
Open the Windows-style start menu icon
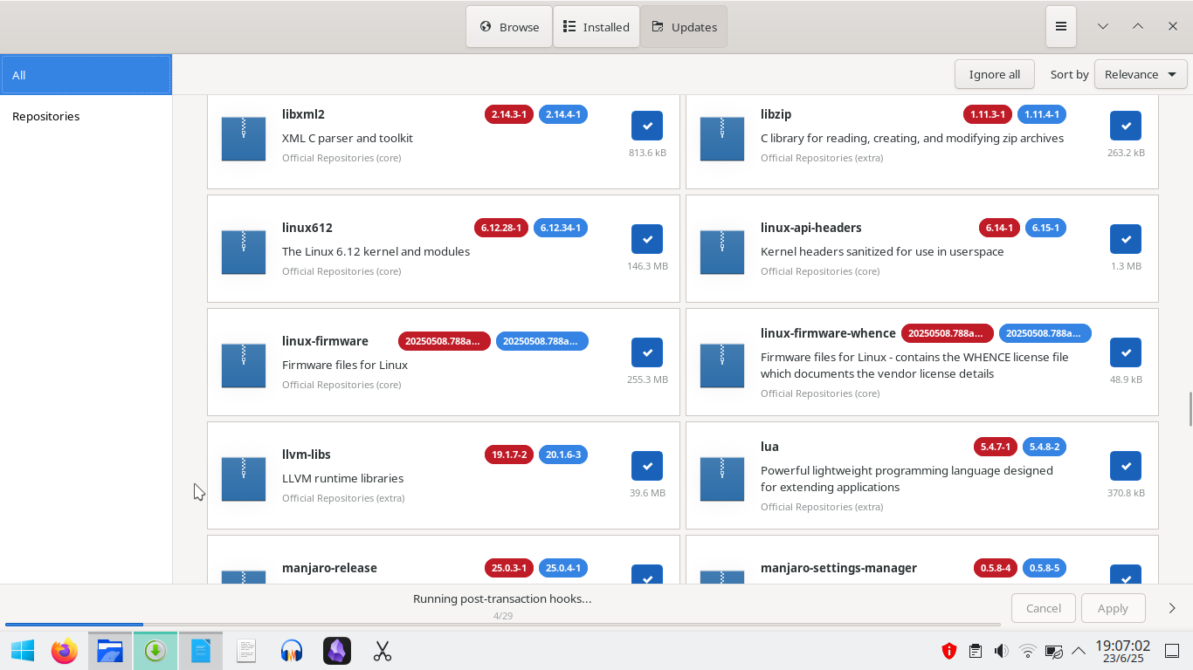[x=23, y=651]
